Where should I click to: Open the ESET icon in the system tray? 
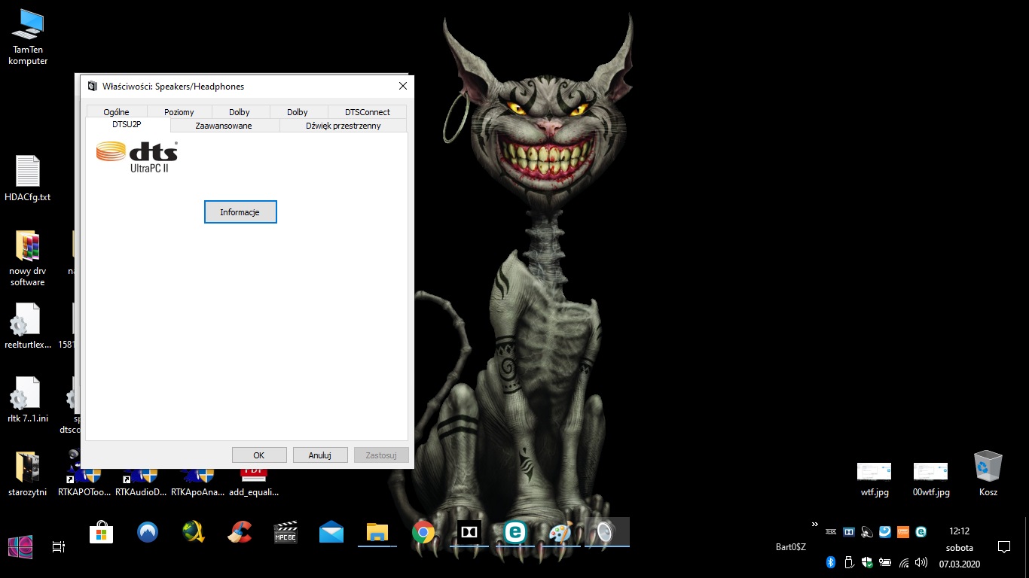[x=921, y=531]
